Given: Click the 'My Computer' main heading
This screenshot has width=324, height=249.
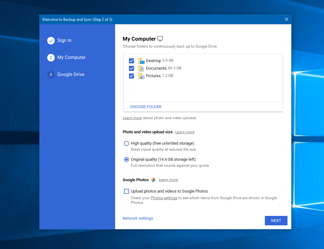Looking at the screenshot, I should [x=139, y=39].
